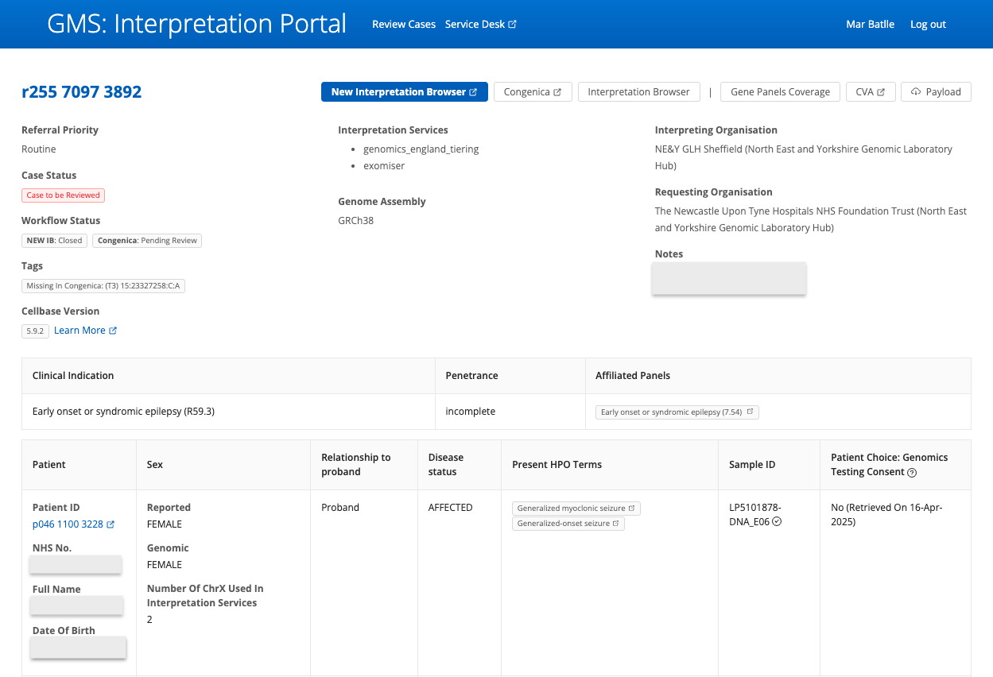Screen dimensions: 993x677
Task: Click the Genomics Testing Consent help icon
Action: (912, 472)
